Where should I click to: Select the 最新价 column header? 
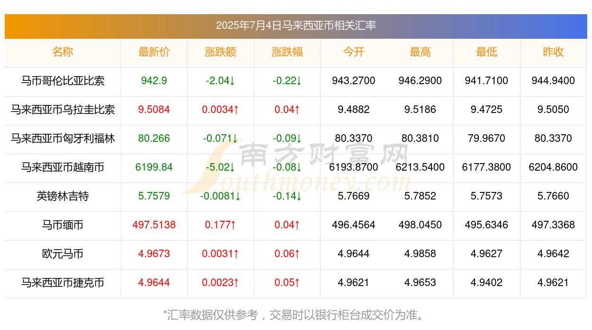pos(154,52)
